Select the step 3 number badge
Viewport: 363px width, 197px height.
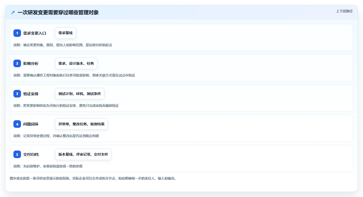point(17,94)
